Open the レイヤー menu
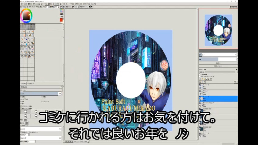The image size is (258, 145). (44, 4)
